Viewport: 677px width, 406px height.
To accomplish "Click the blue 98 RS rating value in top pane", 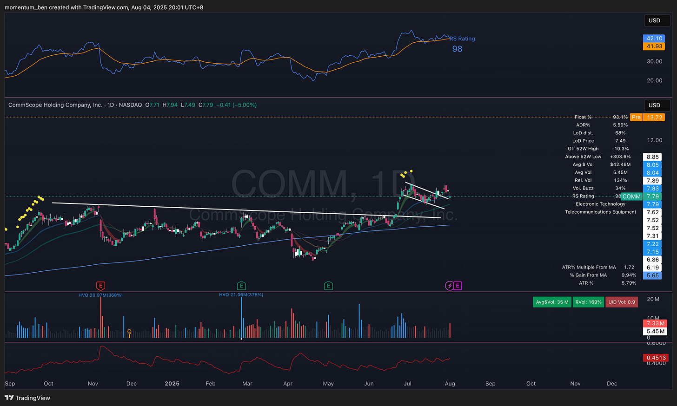I will point(457,49).
